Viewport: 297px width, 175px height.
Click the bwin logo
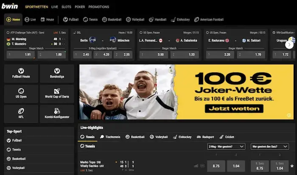click(10, 6)
